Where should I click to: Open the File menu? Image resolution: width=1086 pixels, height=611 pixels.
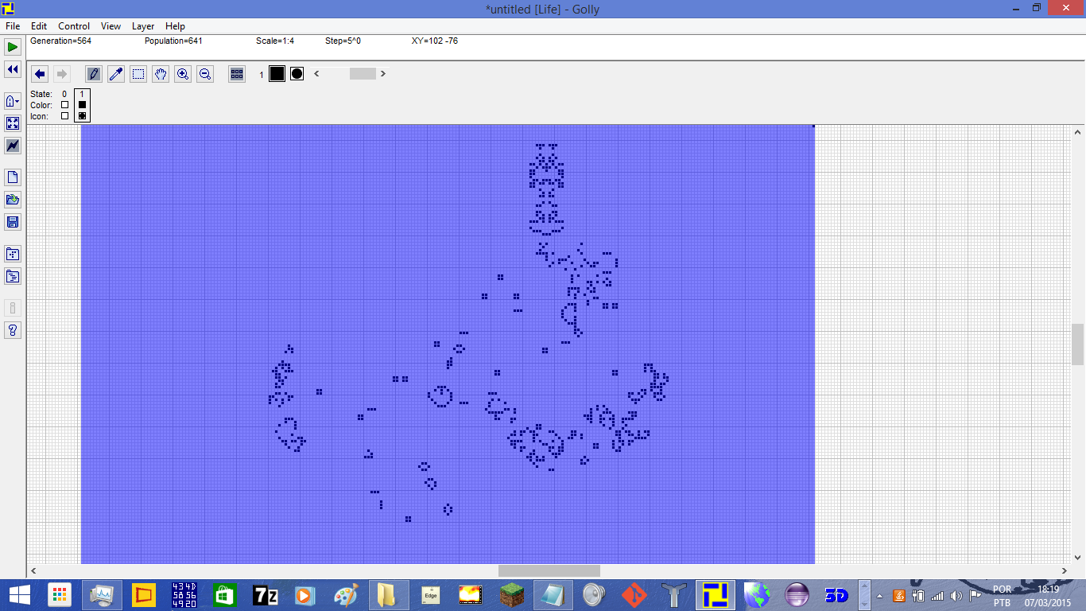(x=13, y=26)
